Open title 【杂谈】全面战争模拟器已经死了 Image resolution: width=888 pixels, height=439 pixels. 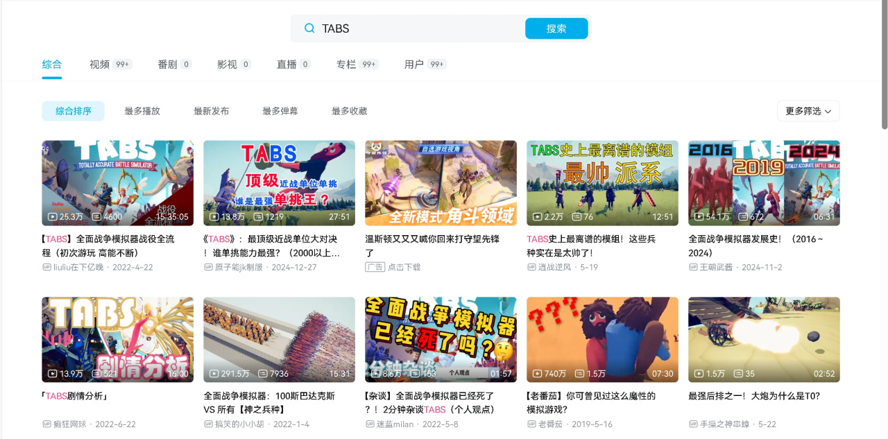430,402
